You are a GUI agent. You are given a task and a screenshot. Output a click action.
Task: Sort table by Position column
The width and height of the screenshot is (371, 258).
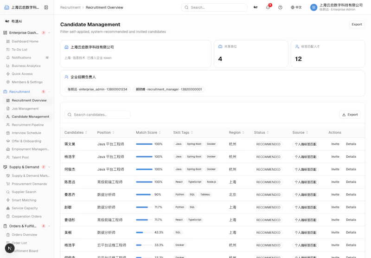pos(106,133)
